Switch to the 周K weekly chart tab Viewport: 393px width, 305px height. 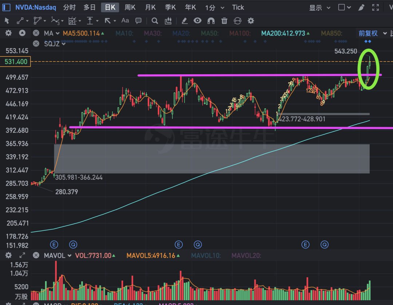click(130, 7)
